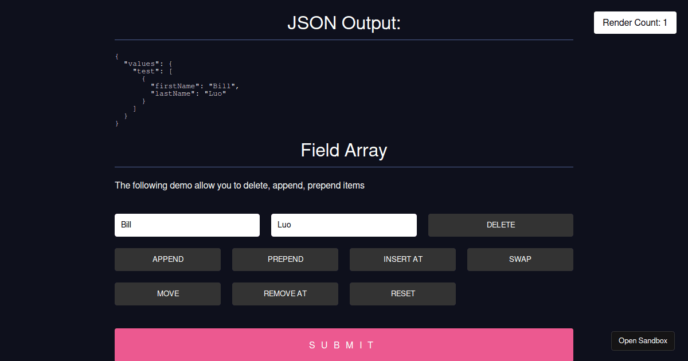Click the APPEND button
Image resolution: width=688 pixels, height=361 pixels.
point(167,260)
